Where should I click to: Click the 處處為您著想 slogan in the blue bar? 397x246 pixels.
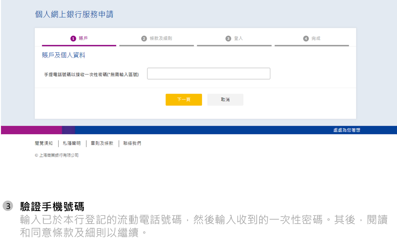coord(347,130)
